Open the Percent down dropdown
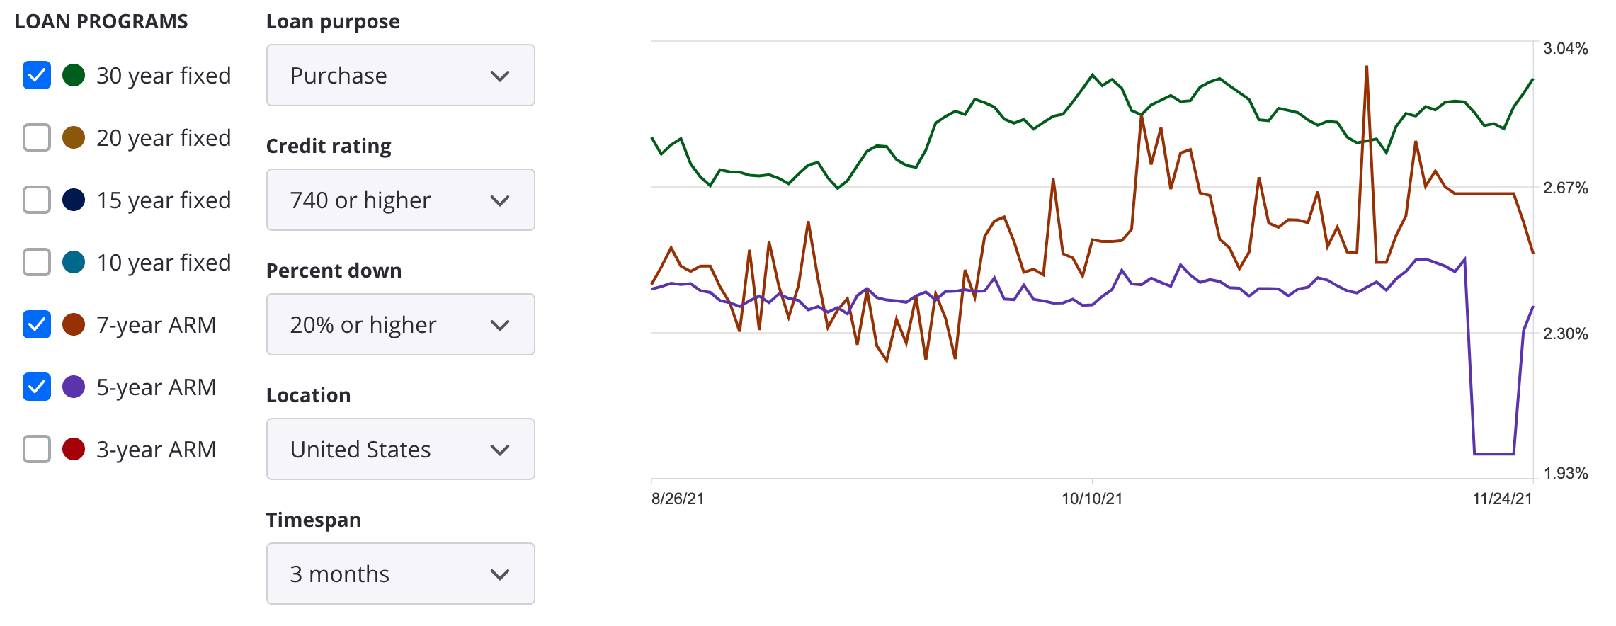This screenshot has width=1616, height=626. (400, 324)
